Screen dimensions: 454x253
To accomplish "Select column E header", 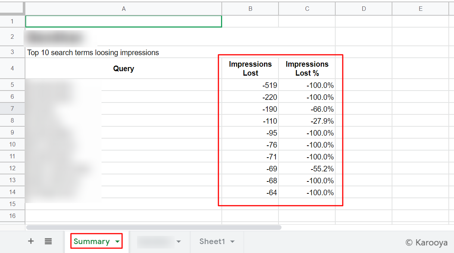I will point(420,8).
